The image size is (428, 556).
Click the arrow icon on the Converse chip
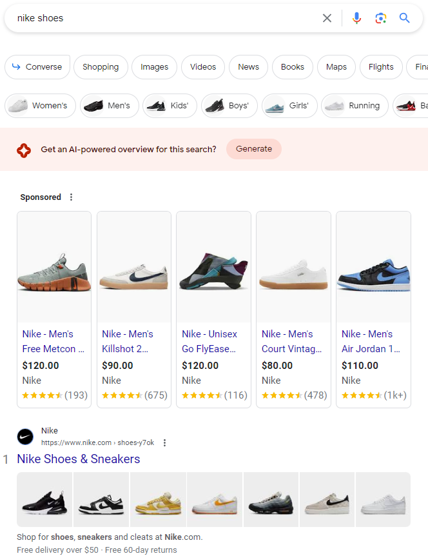click(x=15, y=66)
